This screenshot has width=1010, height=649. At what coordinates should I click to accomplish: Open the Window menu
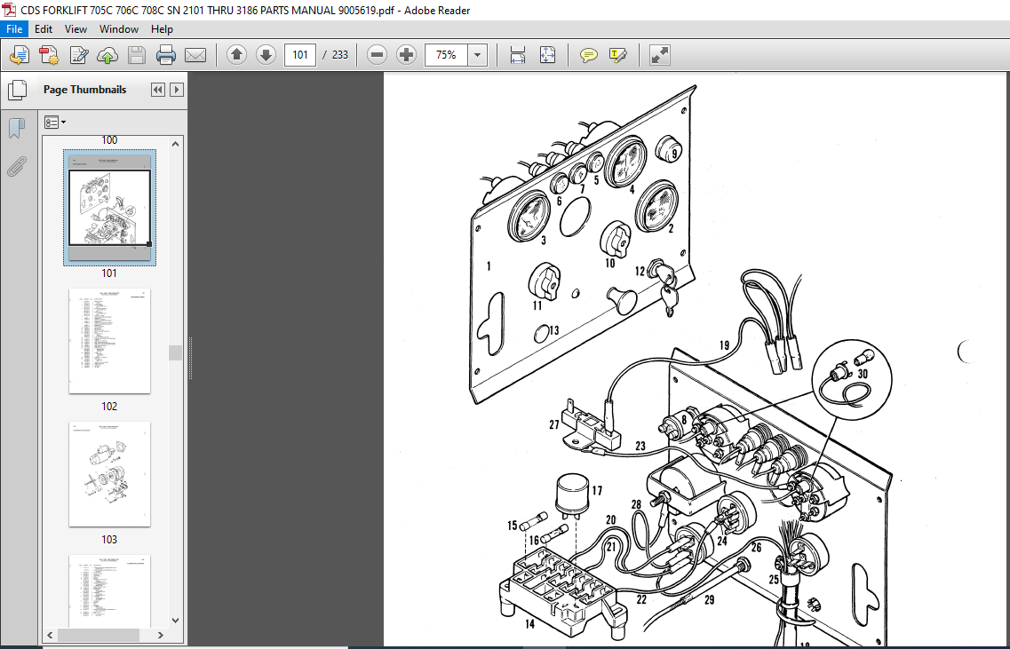(x=118, y=29)
